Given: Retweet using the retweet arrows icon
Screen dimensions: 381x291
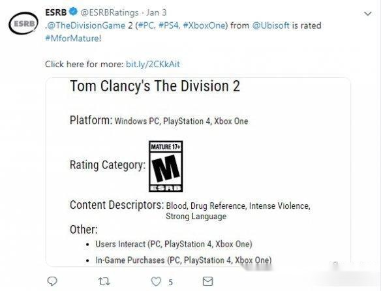Looking at the screenshot, I should point(104,281).
